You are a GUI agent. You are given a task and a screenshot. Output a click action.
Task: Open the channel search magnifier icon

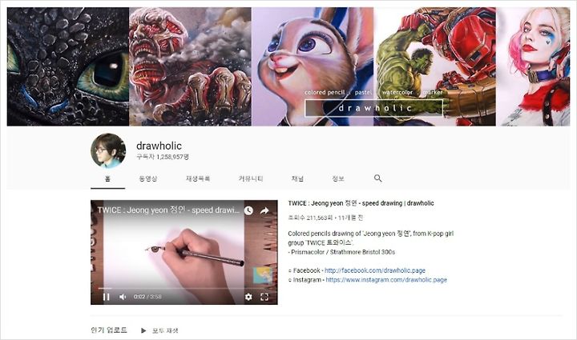(x=377, y=178)
